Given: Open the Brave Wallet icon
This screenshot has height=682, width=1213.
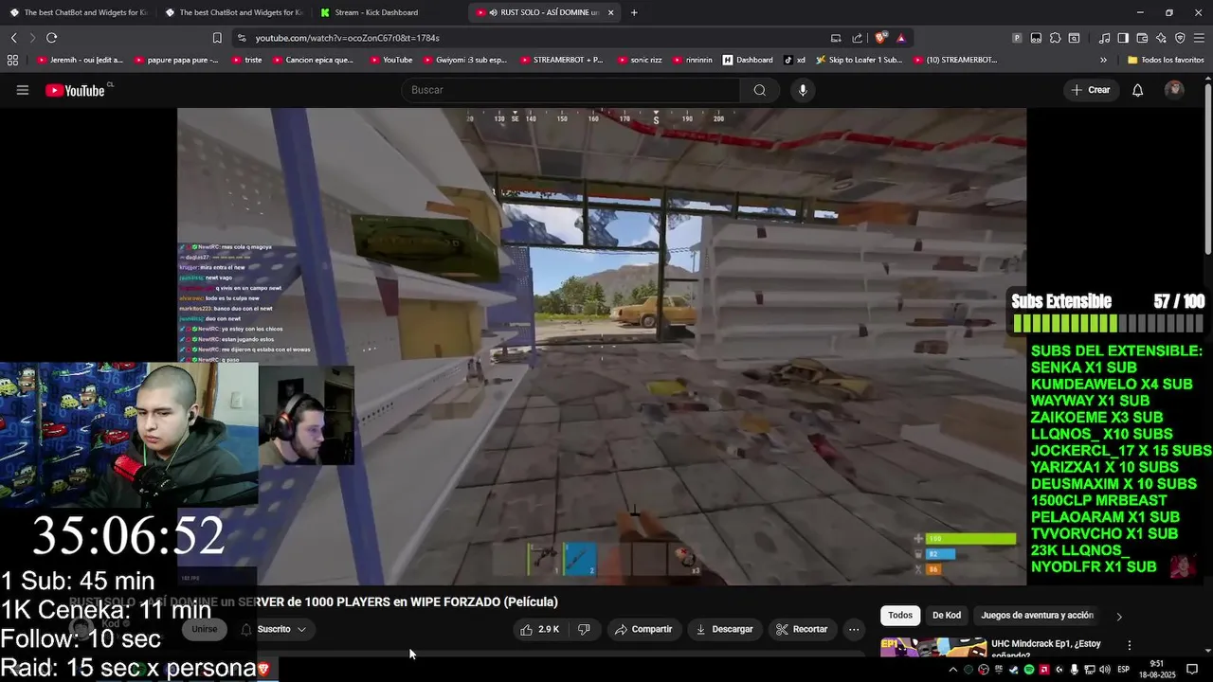Looking at the screenshot, I should click(1142, 38).
